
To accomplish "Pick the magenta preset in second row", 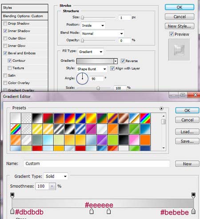I will [x=91, y=129].
